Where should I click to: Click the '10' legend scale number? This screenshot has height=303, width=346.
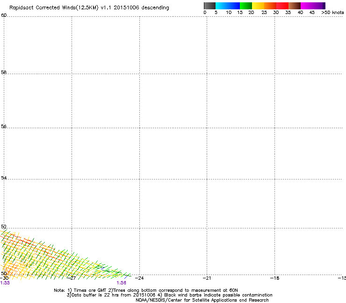(229, 13)
